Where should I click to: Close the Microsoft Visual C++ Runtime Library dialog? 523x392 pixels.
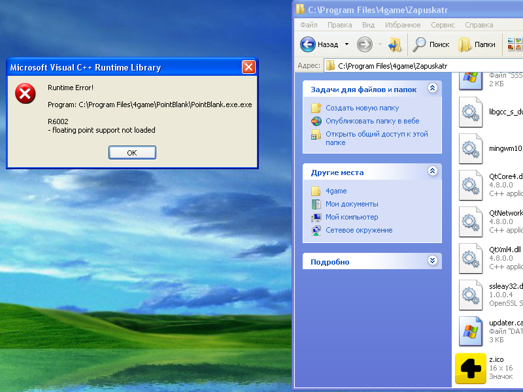(248, 67)
